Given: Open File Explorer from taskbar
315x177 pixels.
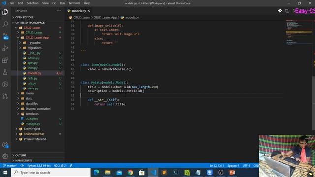Looking at the screenshot, I should [x=108, y=173].
